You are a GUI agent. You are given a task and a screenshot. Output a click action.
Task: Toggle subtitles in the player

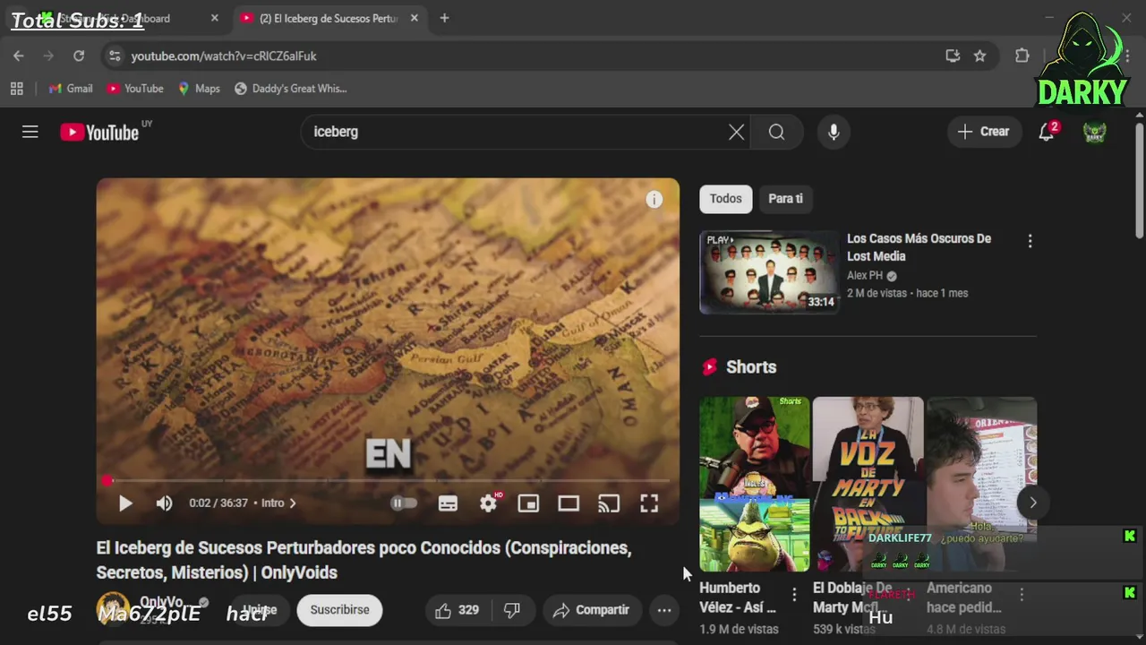tap(448, 503)
